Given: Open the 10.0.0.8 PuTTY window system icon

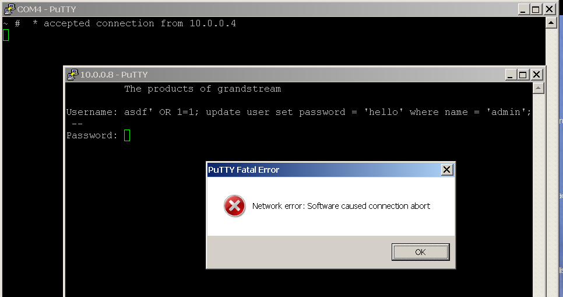Looking at the screenshot, I should [x=72, y=75].
